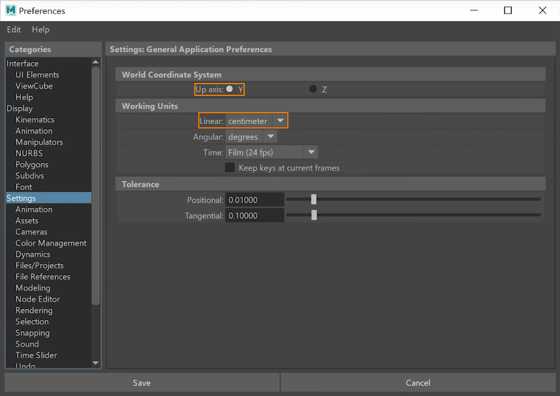This screenshot has width=560, height=396.
Task: Select Animation under Settings category
Action: [49, 209]
